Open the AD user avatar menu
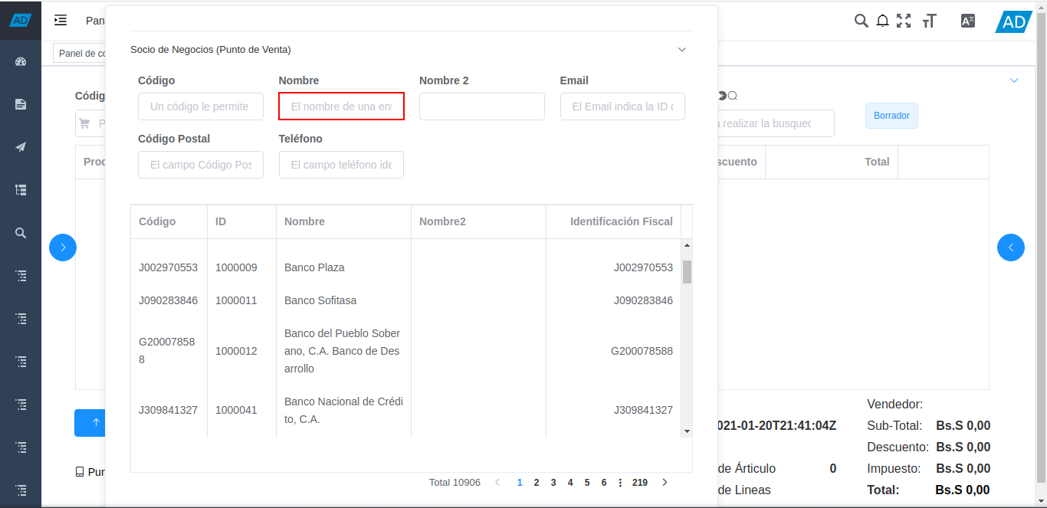This screenshot has width=1047, height=508. click(x=1013, y=21)
